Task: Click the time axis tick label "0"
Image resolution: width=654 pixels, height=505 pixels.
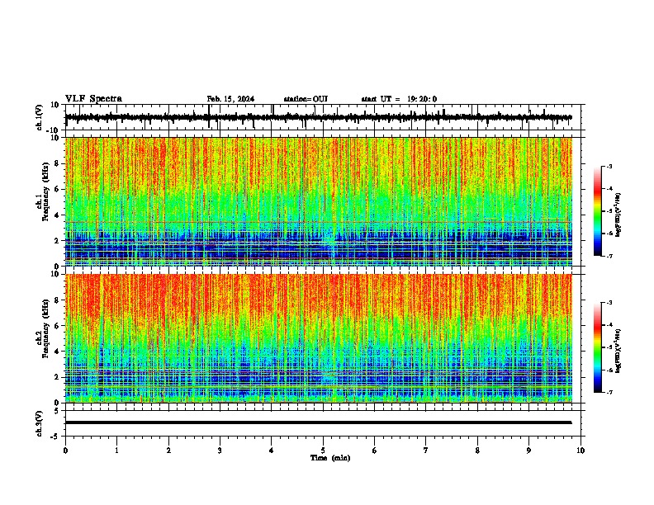Action: (x=65, y=451)
